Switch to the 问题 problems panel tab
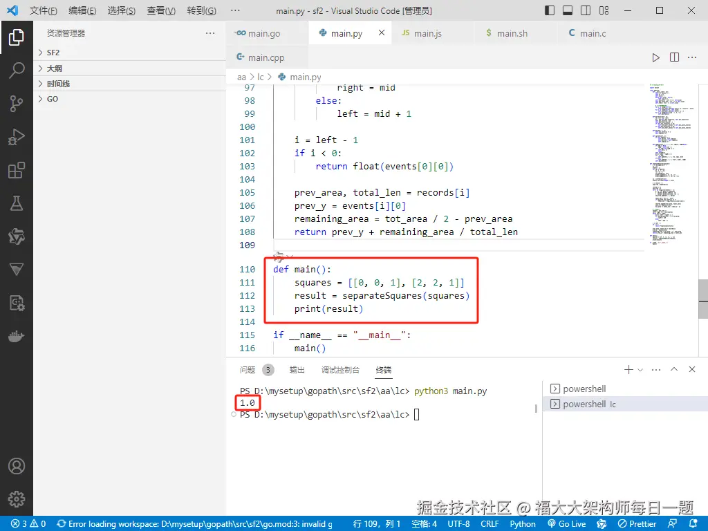The height and width of the screenshot is (531, 708). pyautogui.click(x=257, y=370)
